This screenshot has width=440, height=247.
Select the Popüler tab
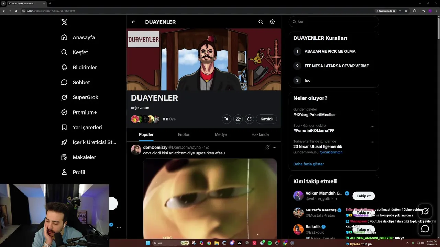coord(146,134)
